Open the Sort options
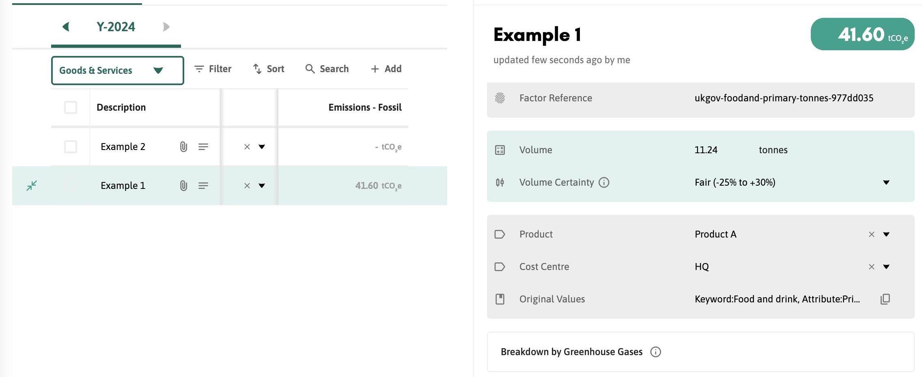Image resolution: width=922 pixels, height=377 pixels. pyautogui.click(x=269, y=69)
